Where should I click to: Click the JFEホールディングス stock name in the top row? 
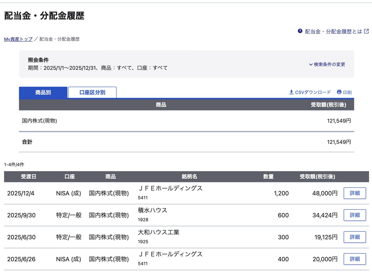(171, 188)
